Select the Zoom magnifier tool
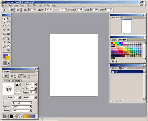Screen dimensions: 148x121 click(x=4, y=47)
